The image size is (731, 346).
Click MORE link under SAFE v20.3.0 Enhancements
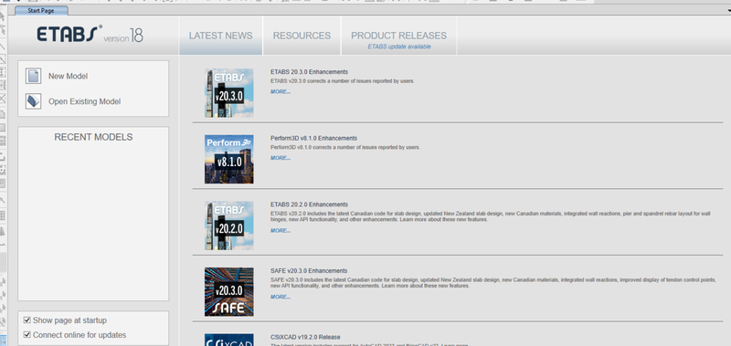(x=281, y=297)
